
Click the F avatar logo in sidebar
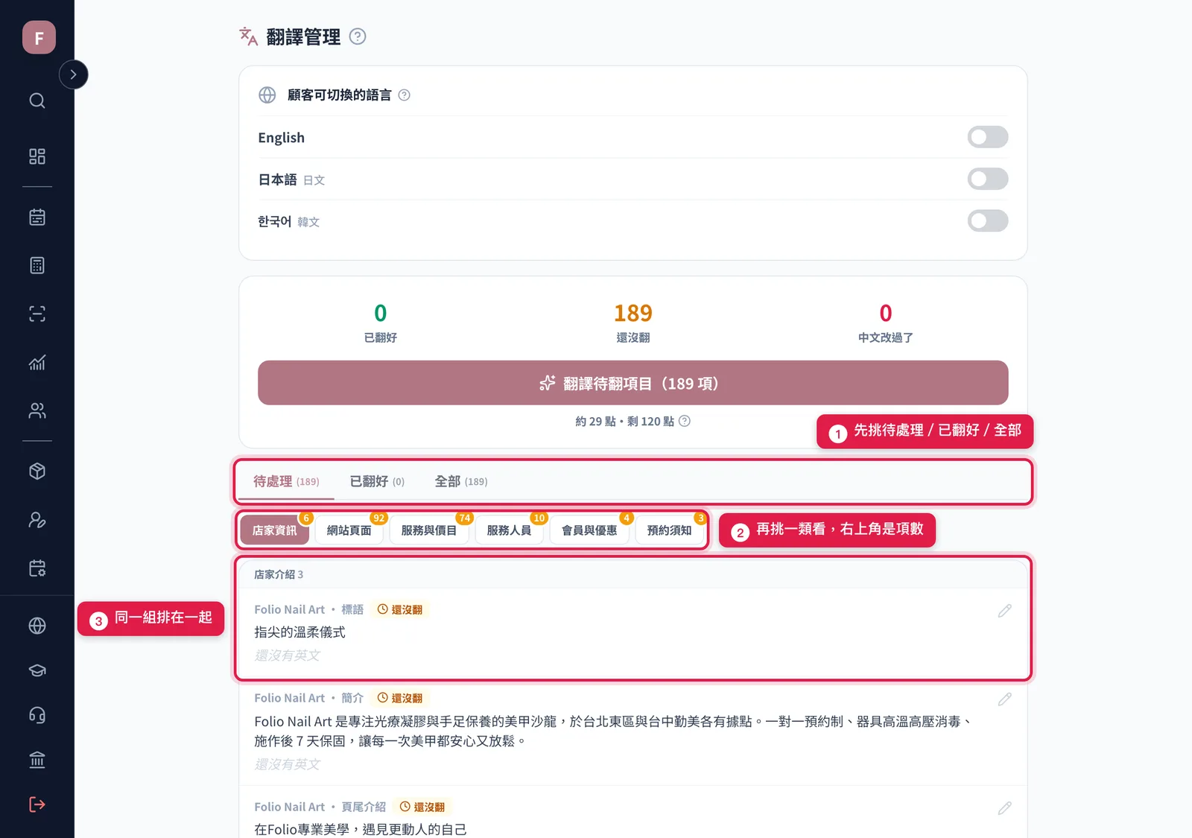click(x=39, y=37)
